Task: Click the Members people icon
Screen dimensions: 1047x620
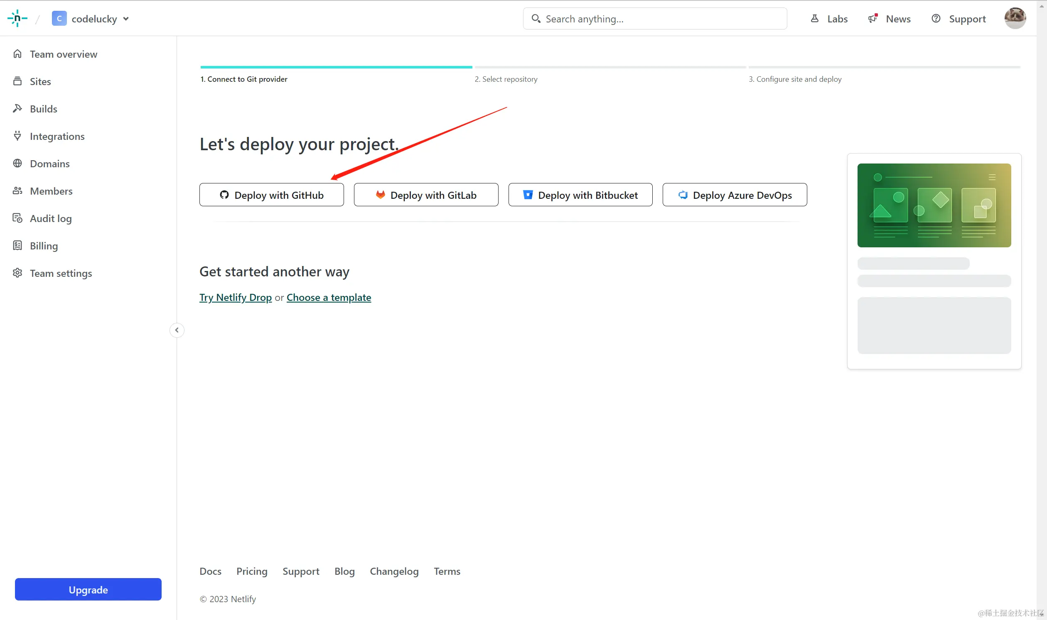Action: [17, 191]
